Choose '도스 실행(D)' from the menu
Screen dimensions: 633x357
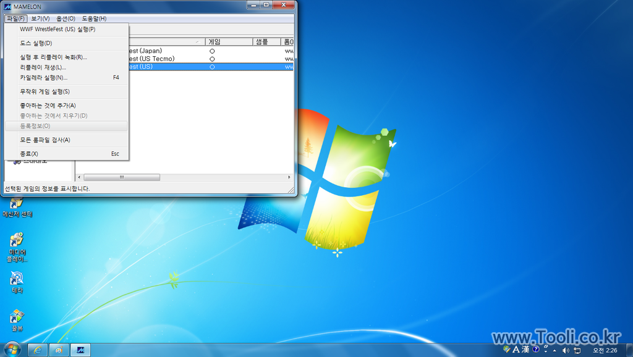67,43
